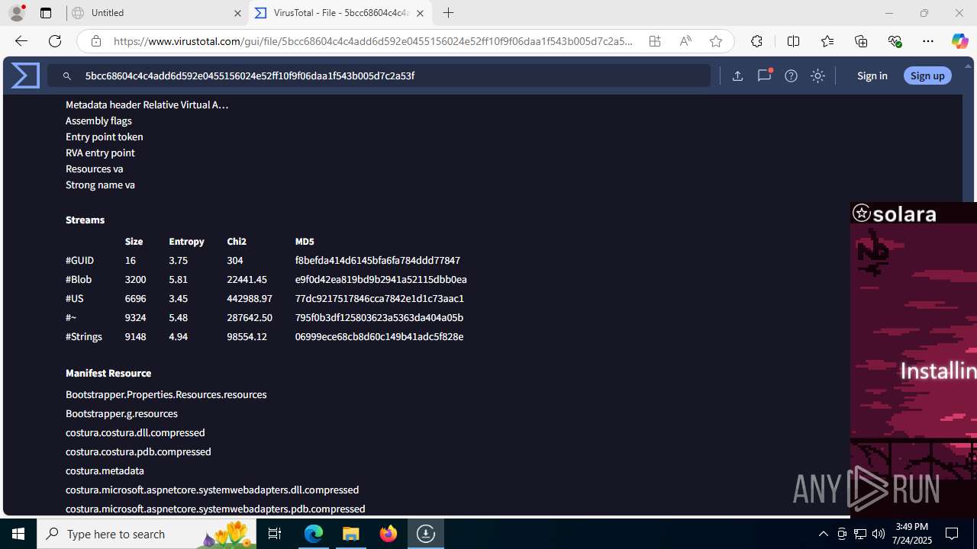Screen dimensions: 977x549
Task: Click the page scrollbar up arrow
Action: coord(969,66)
